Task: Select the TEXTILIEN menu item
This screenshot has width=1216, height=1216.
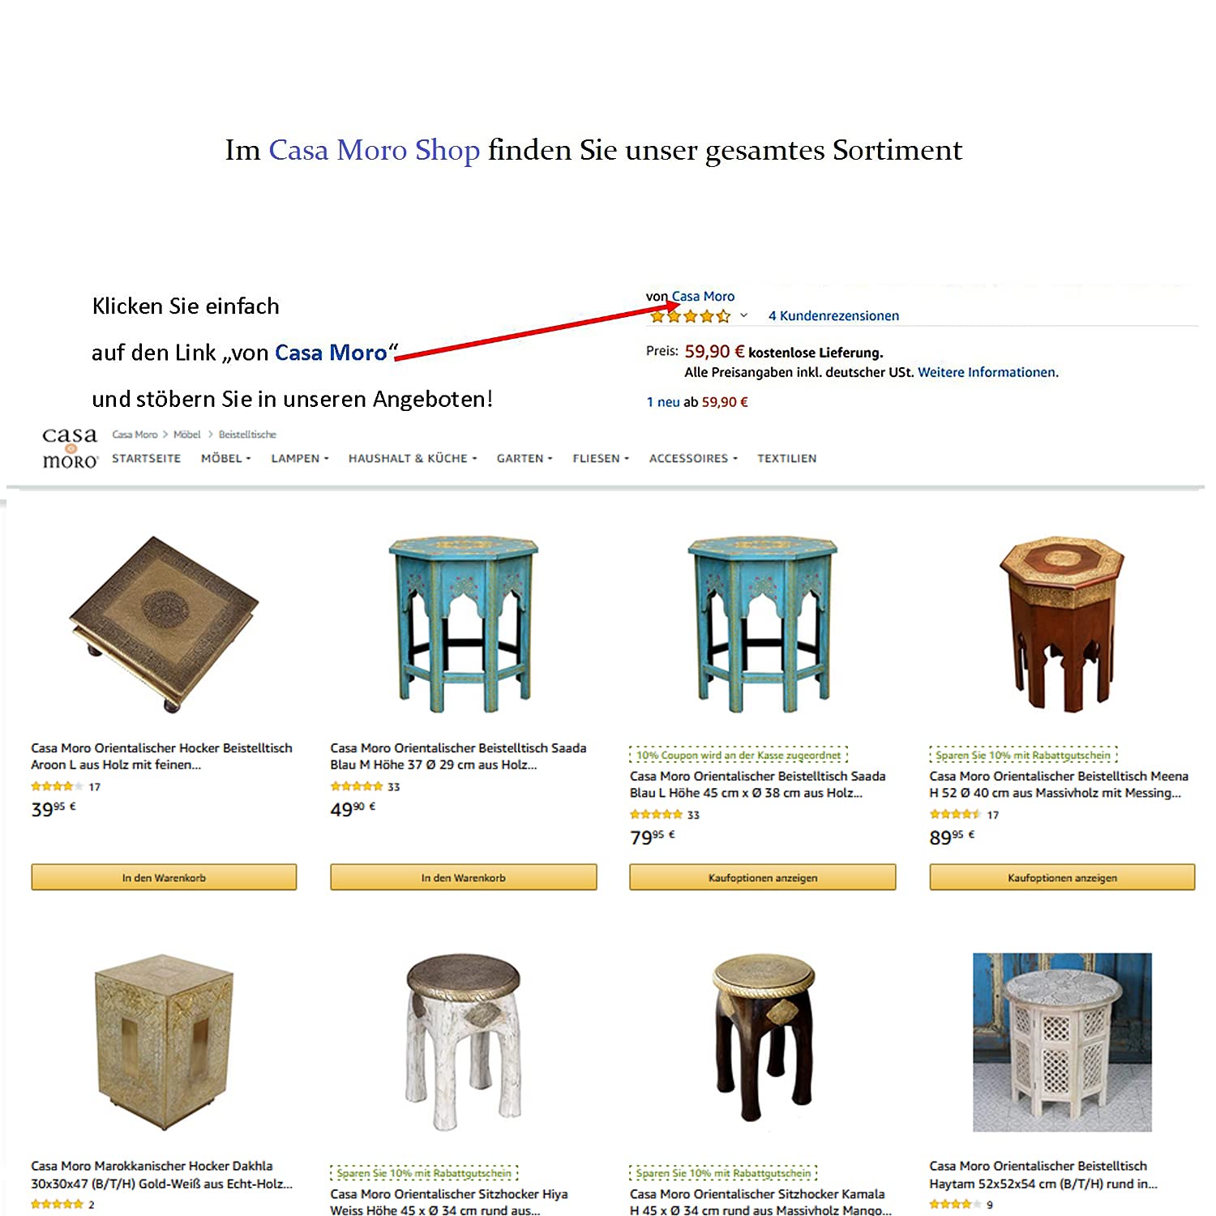Action: (786, 458)
